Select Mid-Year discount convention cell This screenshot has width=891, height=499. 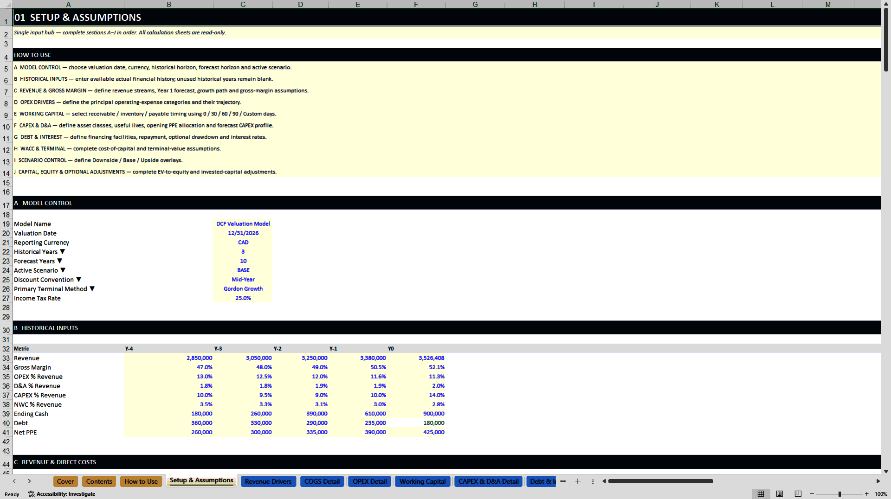coord(243,279)
